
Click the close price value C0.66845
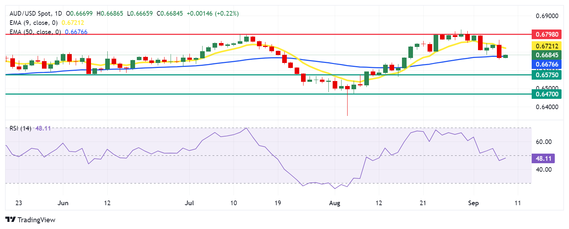pyautogui.click(x=170, y=14)
